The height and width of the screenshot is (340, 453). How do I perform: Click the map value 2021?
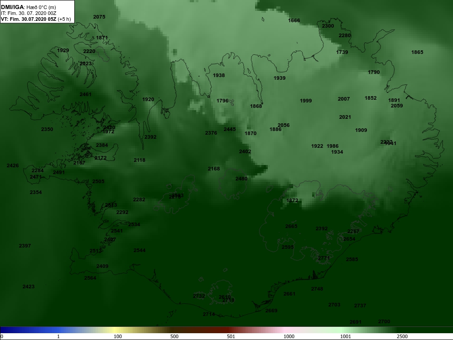point(345,117)
